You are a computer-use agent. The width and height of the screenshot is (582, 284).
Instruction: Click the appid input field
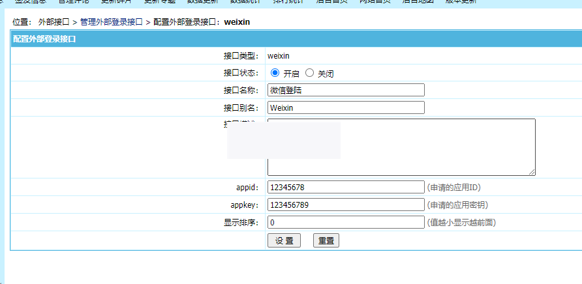[x=346, y=187]
